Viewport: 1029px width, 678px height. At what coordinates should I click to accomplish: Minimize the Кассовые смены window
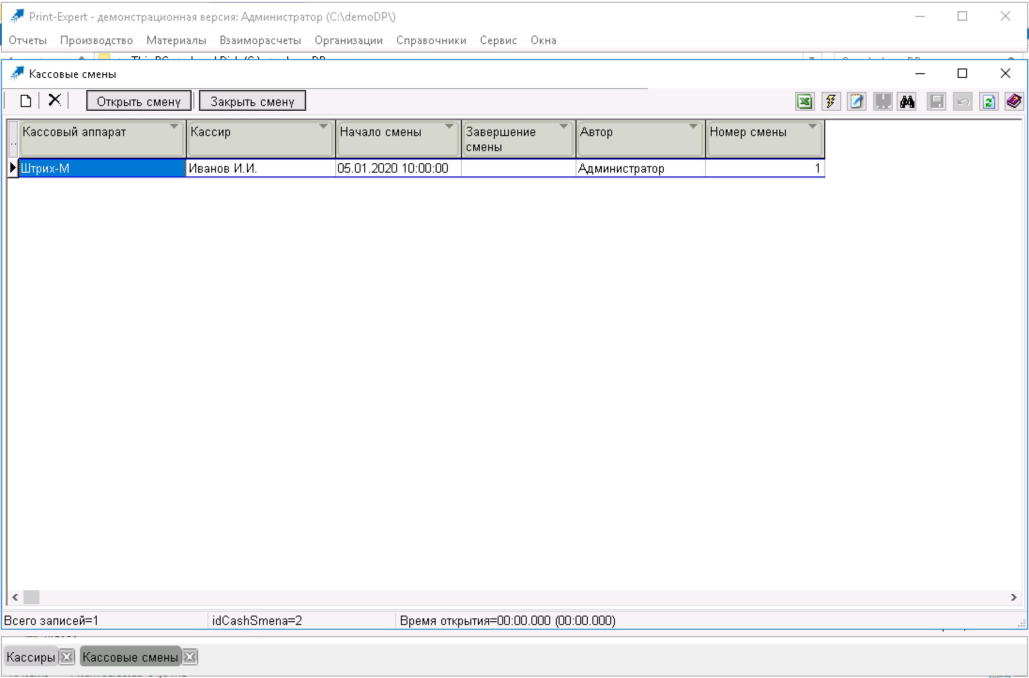(920, 73)
